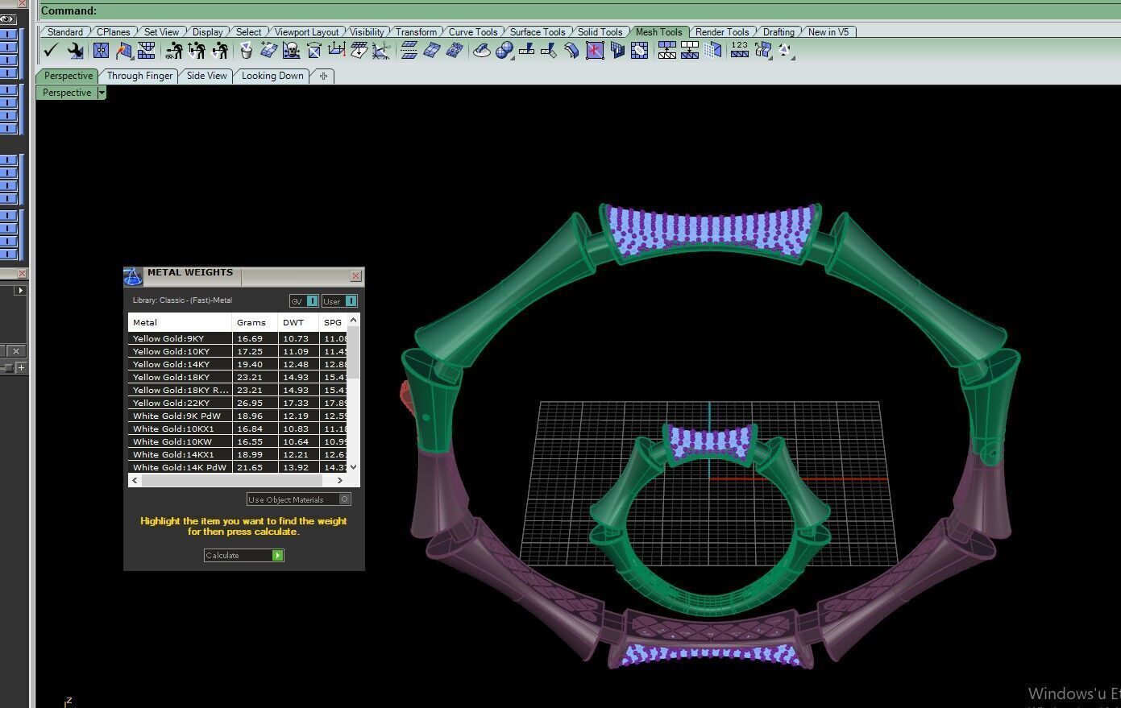Click the Calculate button
The height and width of the screenshot is (708, 1121).
243,555
